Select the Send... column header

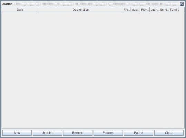pyautogui.click(x=164, y=10)
